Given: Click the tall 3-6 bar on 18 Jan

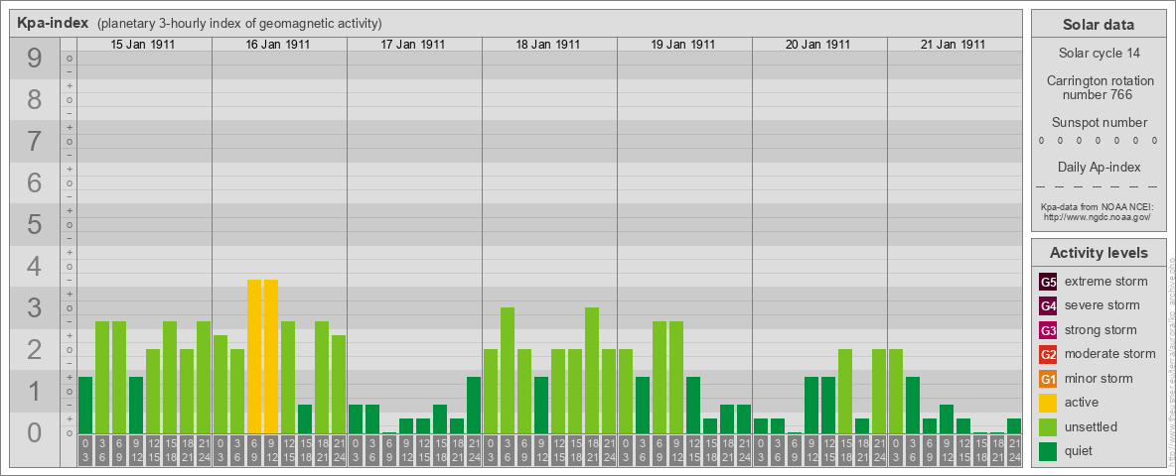Looking at the screenshot, I should pyautogui.click(x=507, y=371).
